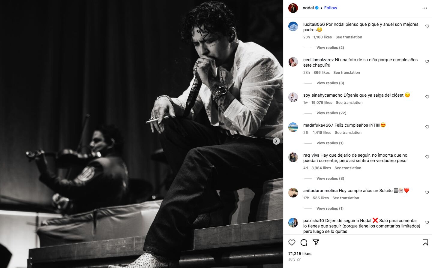The width and height of the screenshot is (432, 268).
Task: Like lucita8056's comment
Action: pos(427,26)
